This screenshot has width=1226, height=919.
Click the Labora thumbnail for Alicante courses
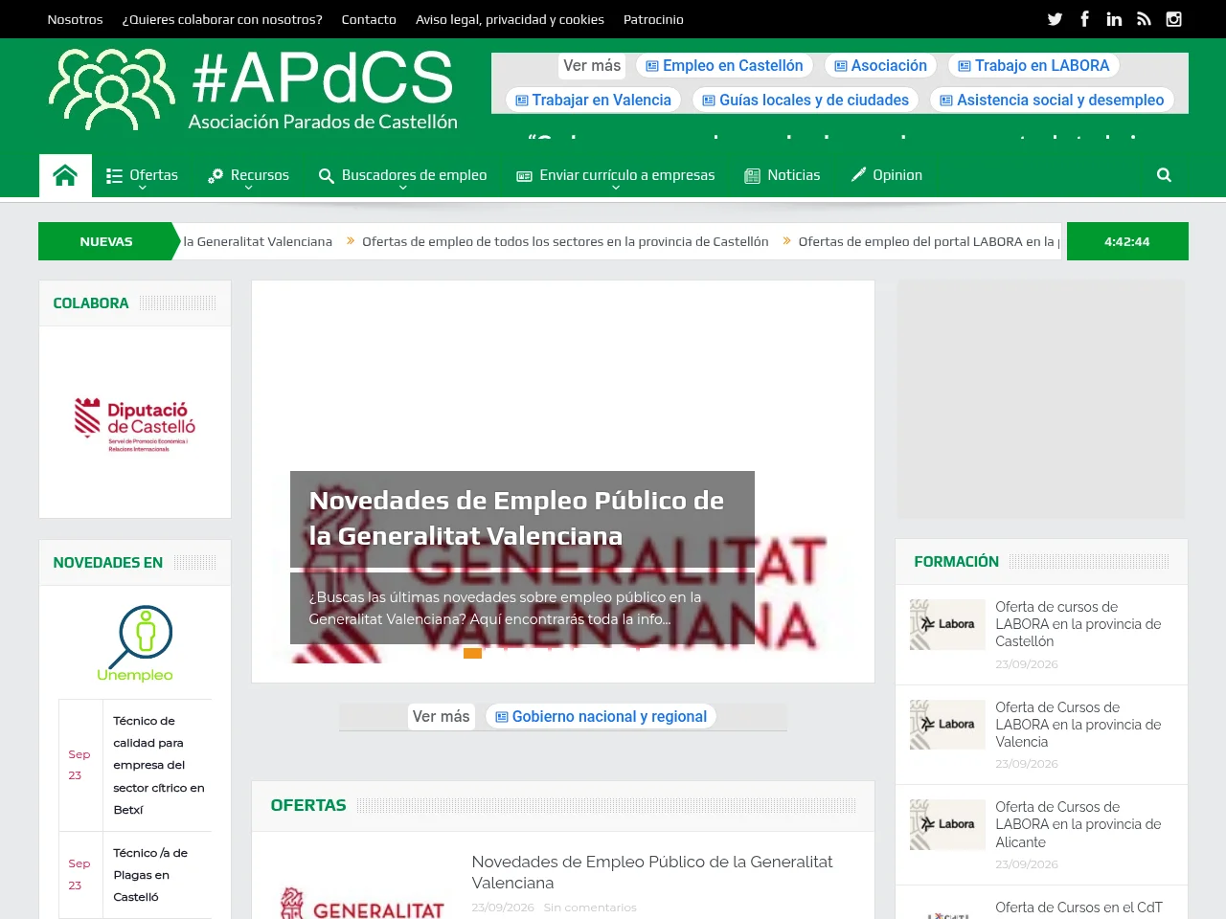pyautogui.click(x=947, y=824)
